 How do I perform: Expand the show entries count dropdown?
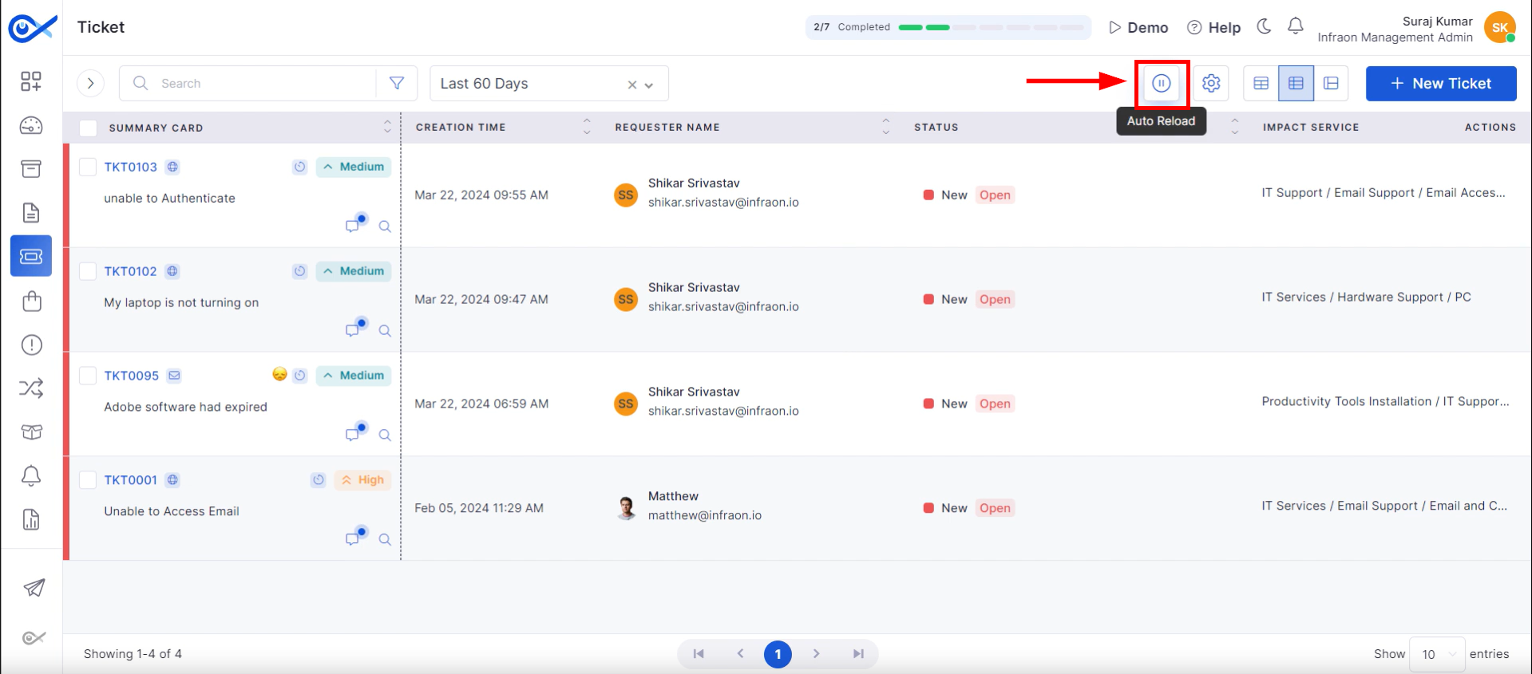1436,654
